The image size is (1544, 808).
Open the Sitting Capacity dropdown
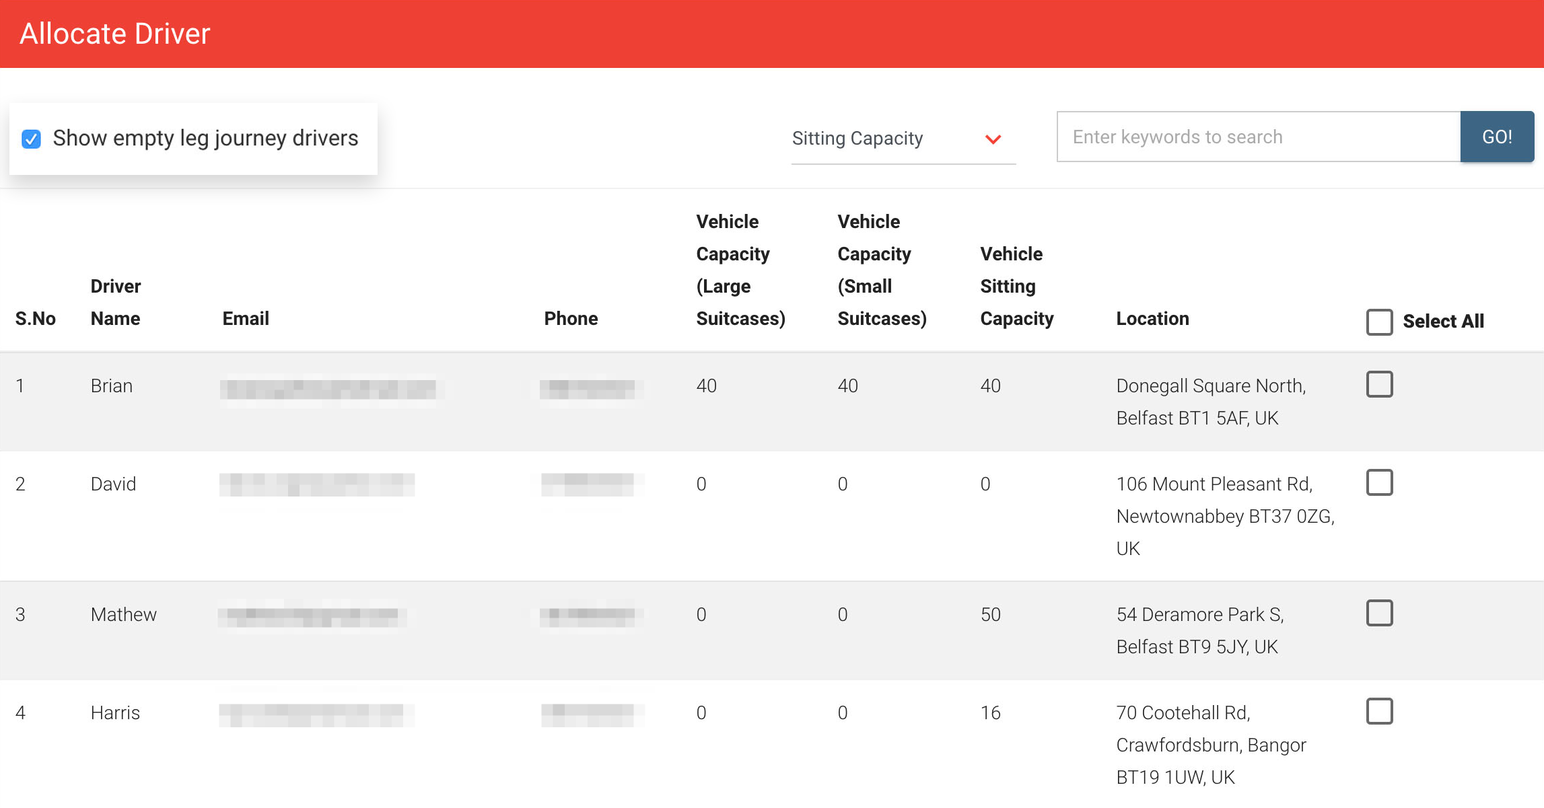point(903,139)
